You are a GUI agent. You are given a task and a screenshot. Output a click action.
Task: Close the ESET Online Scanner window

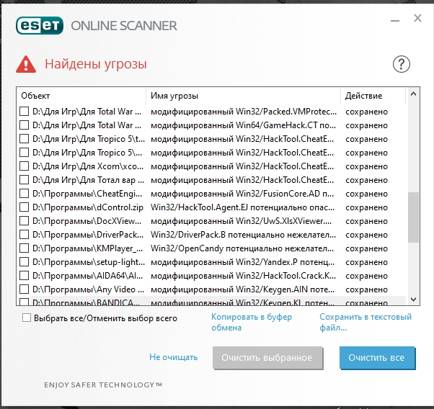pos(417,19)
